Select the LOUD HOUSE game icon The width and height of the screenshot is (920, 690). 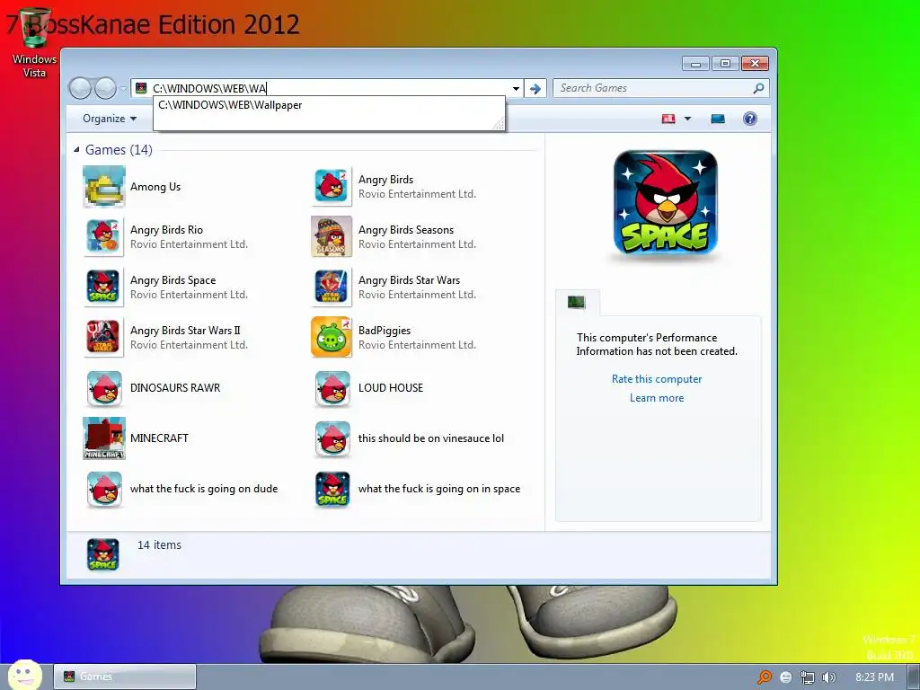point(332,388)
